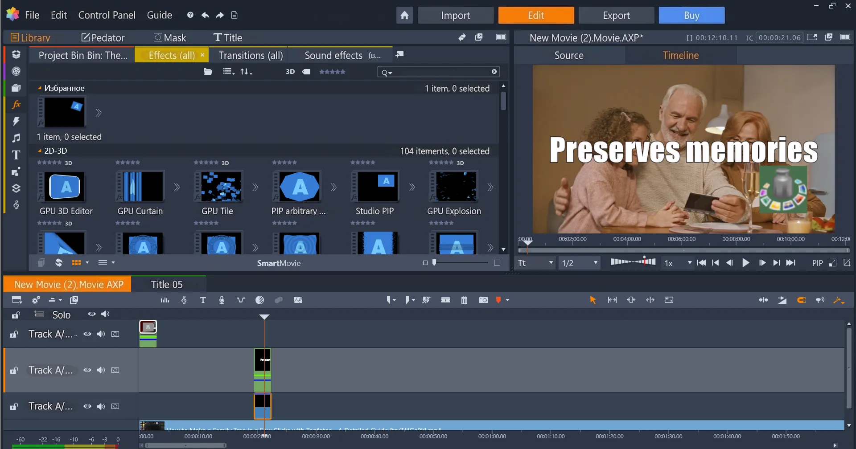Screen dimensions: 856x449
Task: Hide the top track using its eye toggle
Action: (x=87, y=334)
